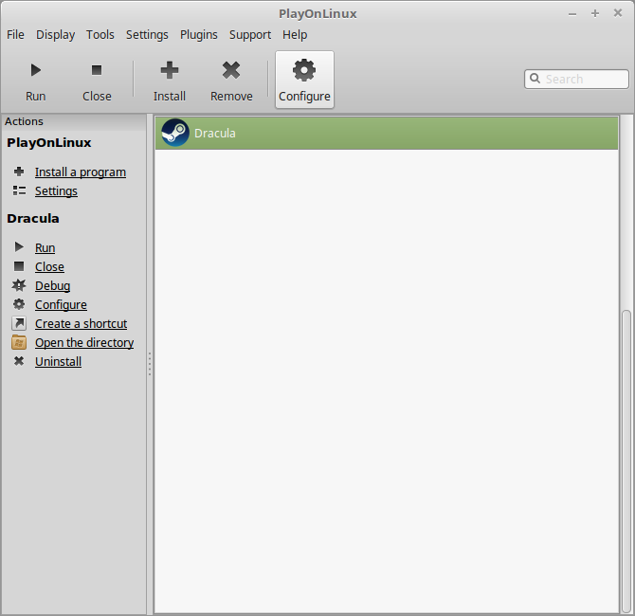The height and width of the screenshot is (616, 635).
Task: Follow the Install a program link
Action: (x=81, y=172)
